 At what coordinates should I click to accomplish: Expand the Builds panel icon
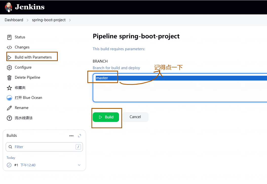pos(80,136)
